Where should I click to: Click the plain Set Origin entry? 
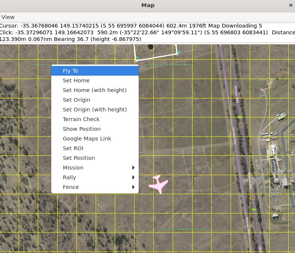pyautogui.click(x=76, y=100)
